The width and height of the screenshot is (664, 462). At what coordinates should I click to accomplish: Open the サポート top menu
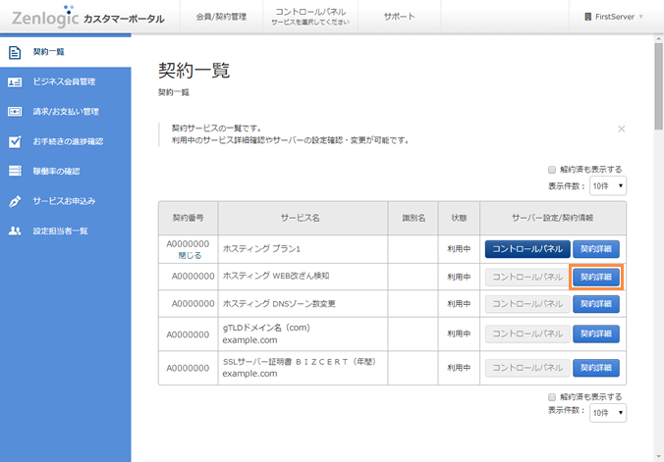tap(400, 17)
